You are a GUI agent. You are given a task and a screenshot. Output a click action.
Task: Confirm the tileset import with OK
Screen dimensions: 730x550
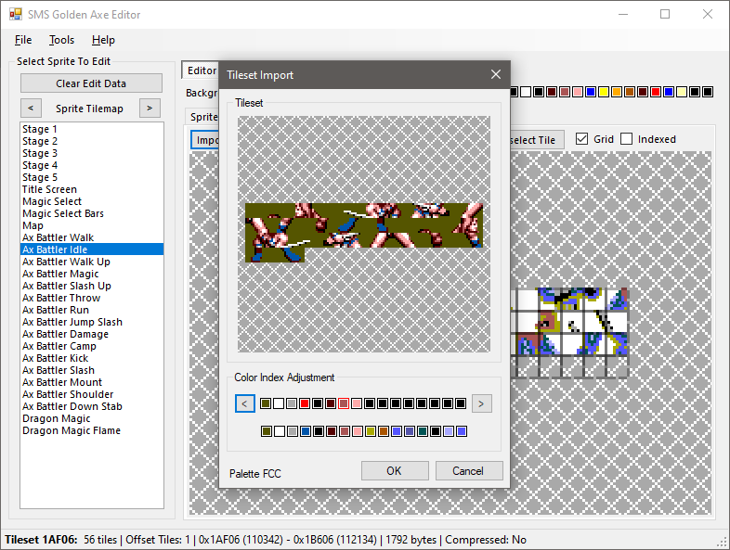[395, 470]
